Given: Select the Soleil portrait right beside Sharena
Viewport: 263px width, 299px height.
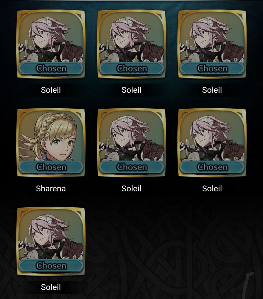Looking at the screenshot, I should click(132, 143).
